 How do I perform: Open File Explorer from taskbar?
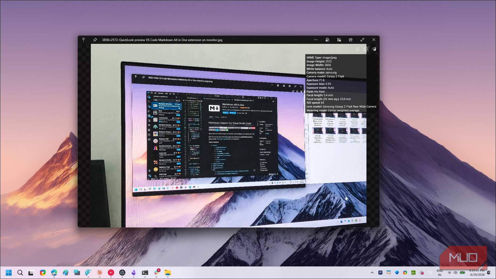[167, 273]
